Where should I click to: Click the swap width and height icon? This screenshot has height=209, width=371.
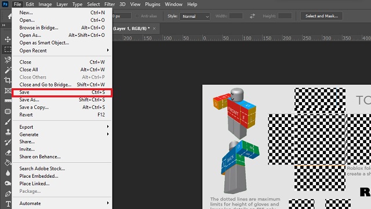253,16
